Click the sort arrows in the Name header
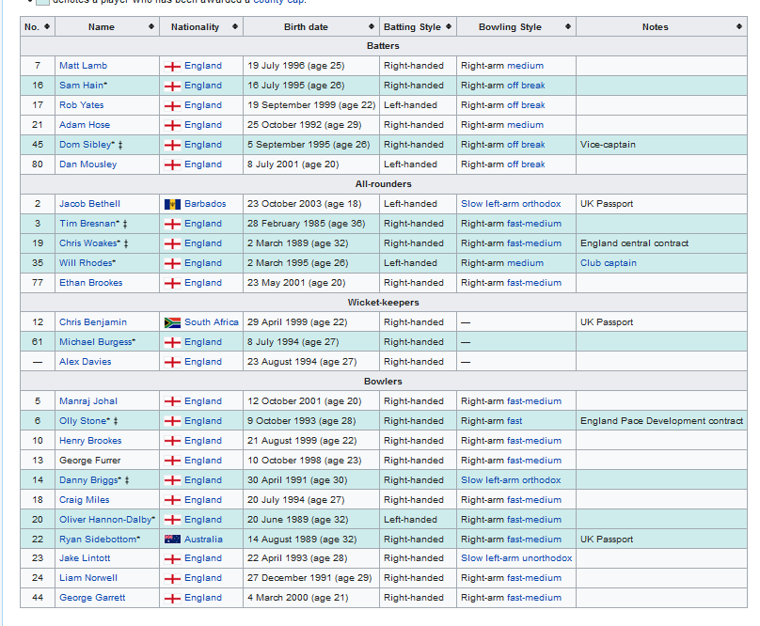The image size is (760, 626). pos(151,26)
